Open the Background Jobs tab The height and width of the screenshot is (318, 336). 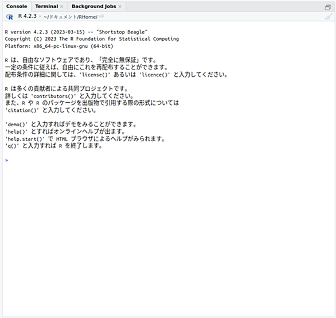(x=93, y=6)
